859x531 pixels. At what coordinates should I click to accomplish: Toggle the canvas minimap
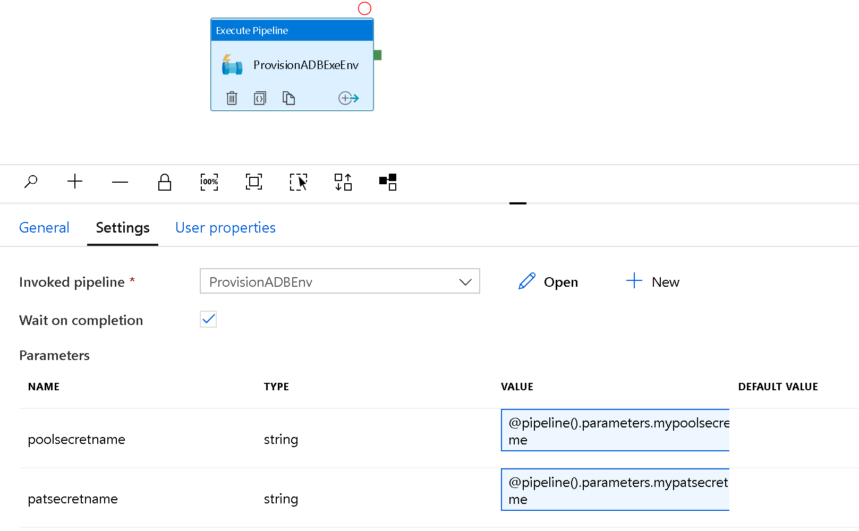388,182
